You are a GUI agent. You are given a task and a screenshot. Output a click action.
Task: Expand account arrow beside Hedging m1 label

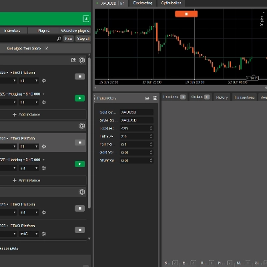(x=43, y=160)
